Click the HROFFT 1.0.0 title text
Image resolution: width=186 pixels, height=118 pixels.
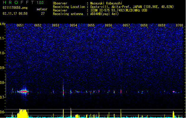click(23, 2)
